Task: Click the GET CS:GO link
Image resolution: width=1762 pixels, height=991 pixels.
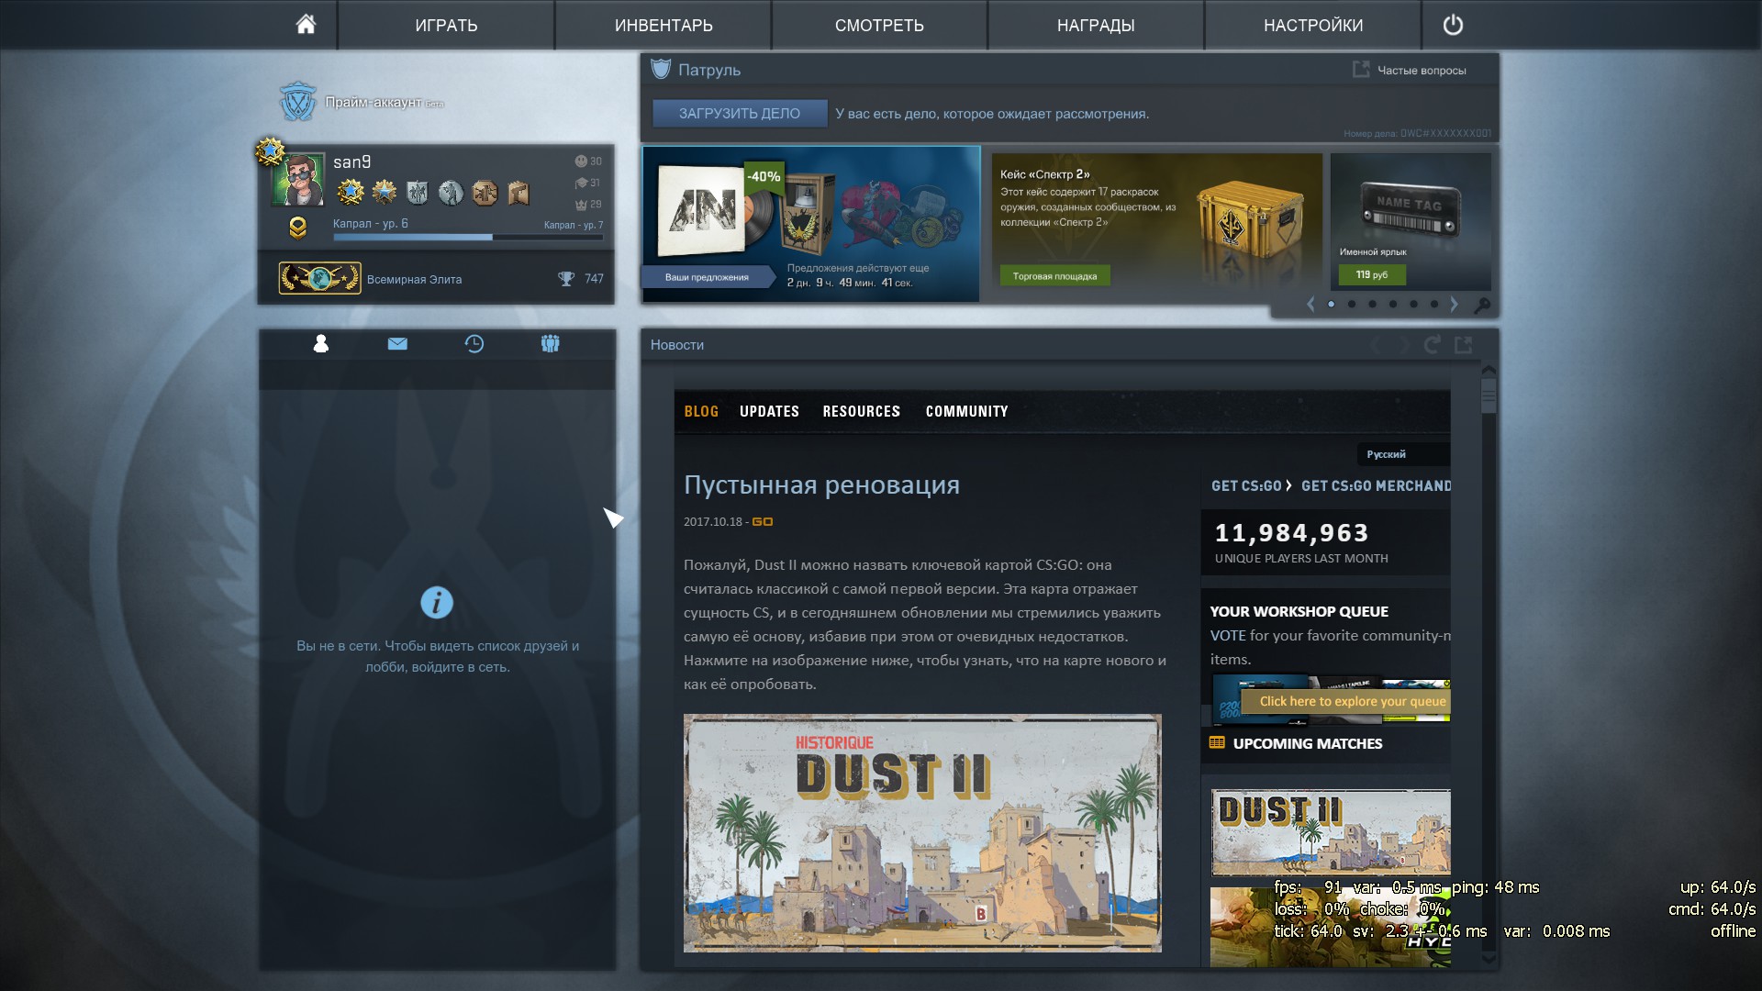Action: click(x=1246, y=485)
